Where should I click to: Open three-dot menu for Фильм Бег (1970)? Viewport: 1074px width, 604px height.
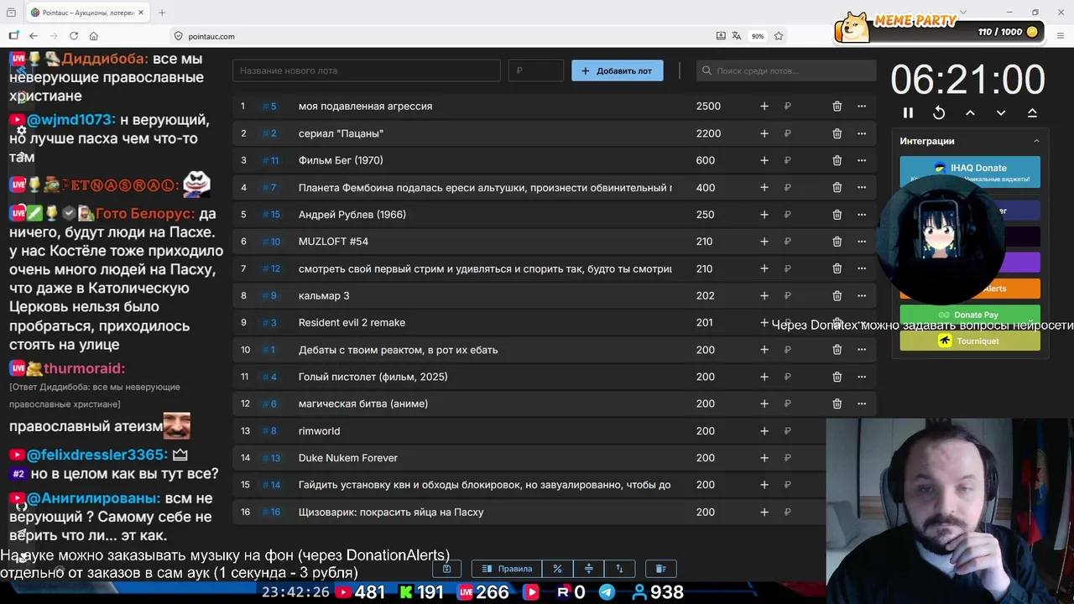(x=861, y=160)
